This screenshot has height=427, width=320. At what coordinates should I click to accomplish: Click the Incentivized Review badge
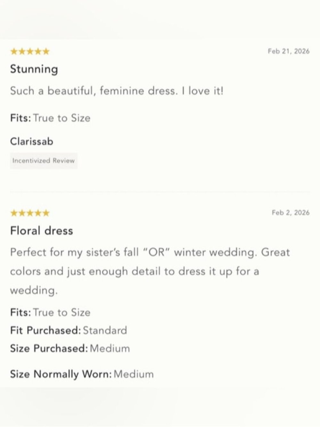click(44, 161)
